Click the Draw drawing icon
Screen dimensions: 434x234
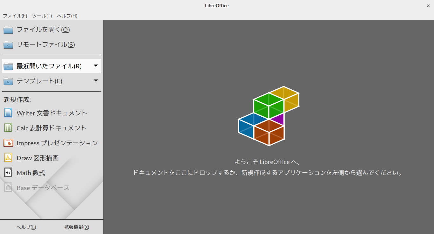pos(8,158)
